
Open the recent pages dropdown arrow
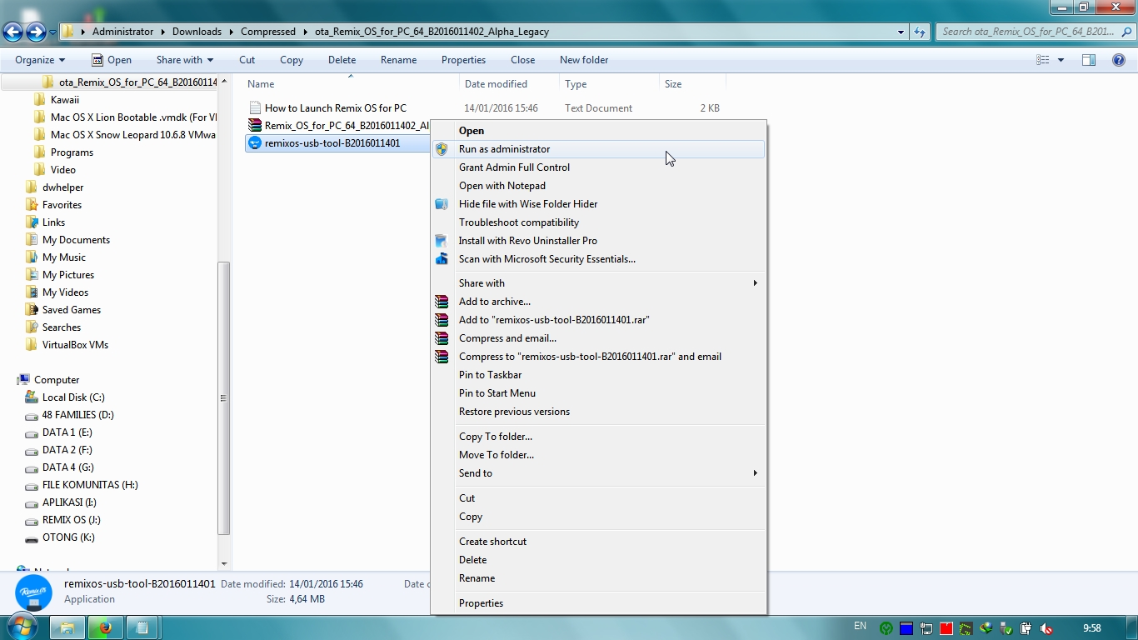[53, 32]
